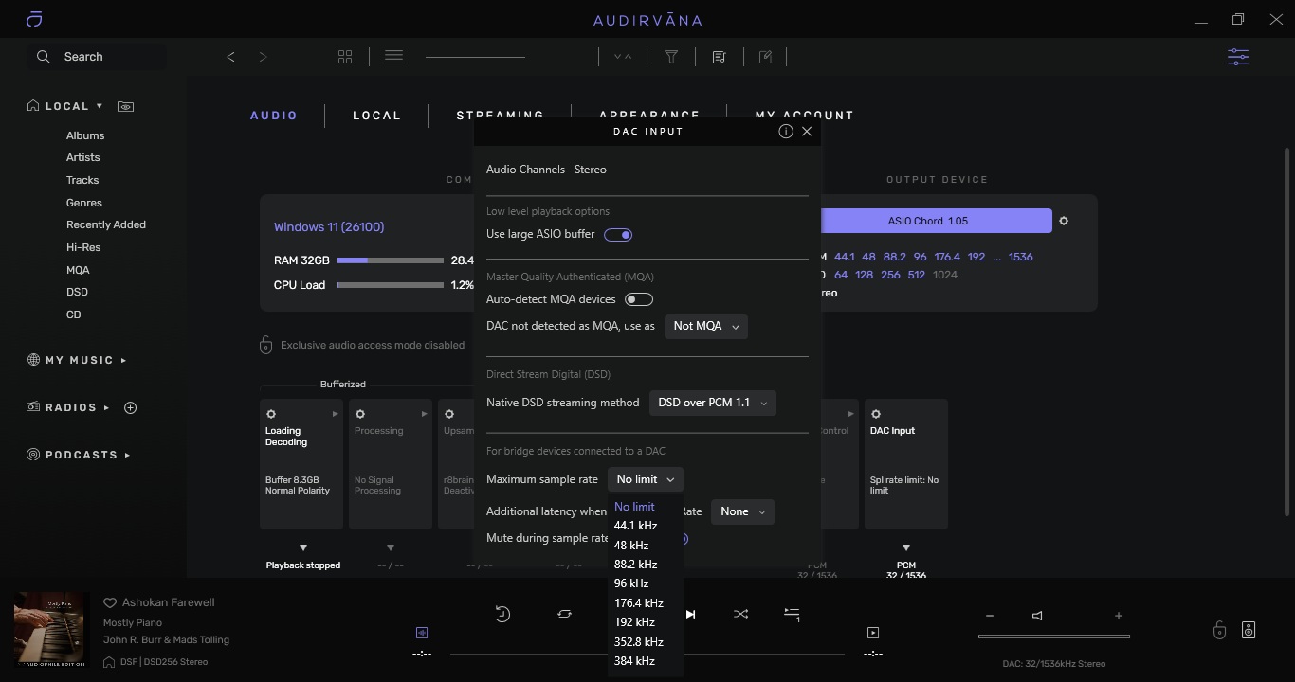Open the output device speaker icon
This screenshot has width=1295, height=682.
1249,629
